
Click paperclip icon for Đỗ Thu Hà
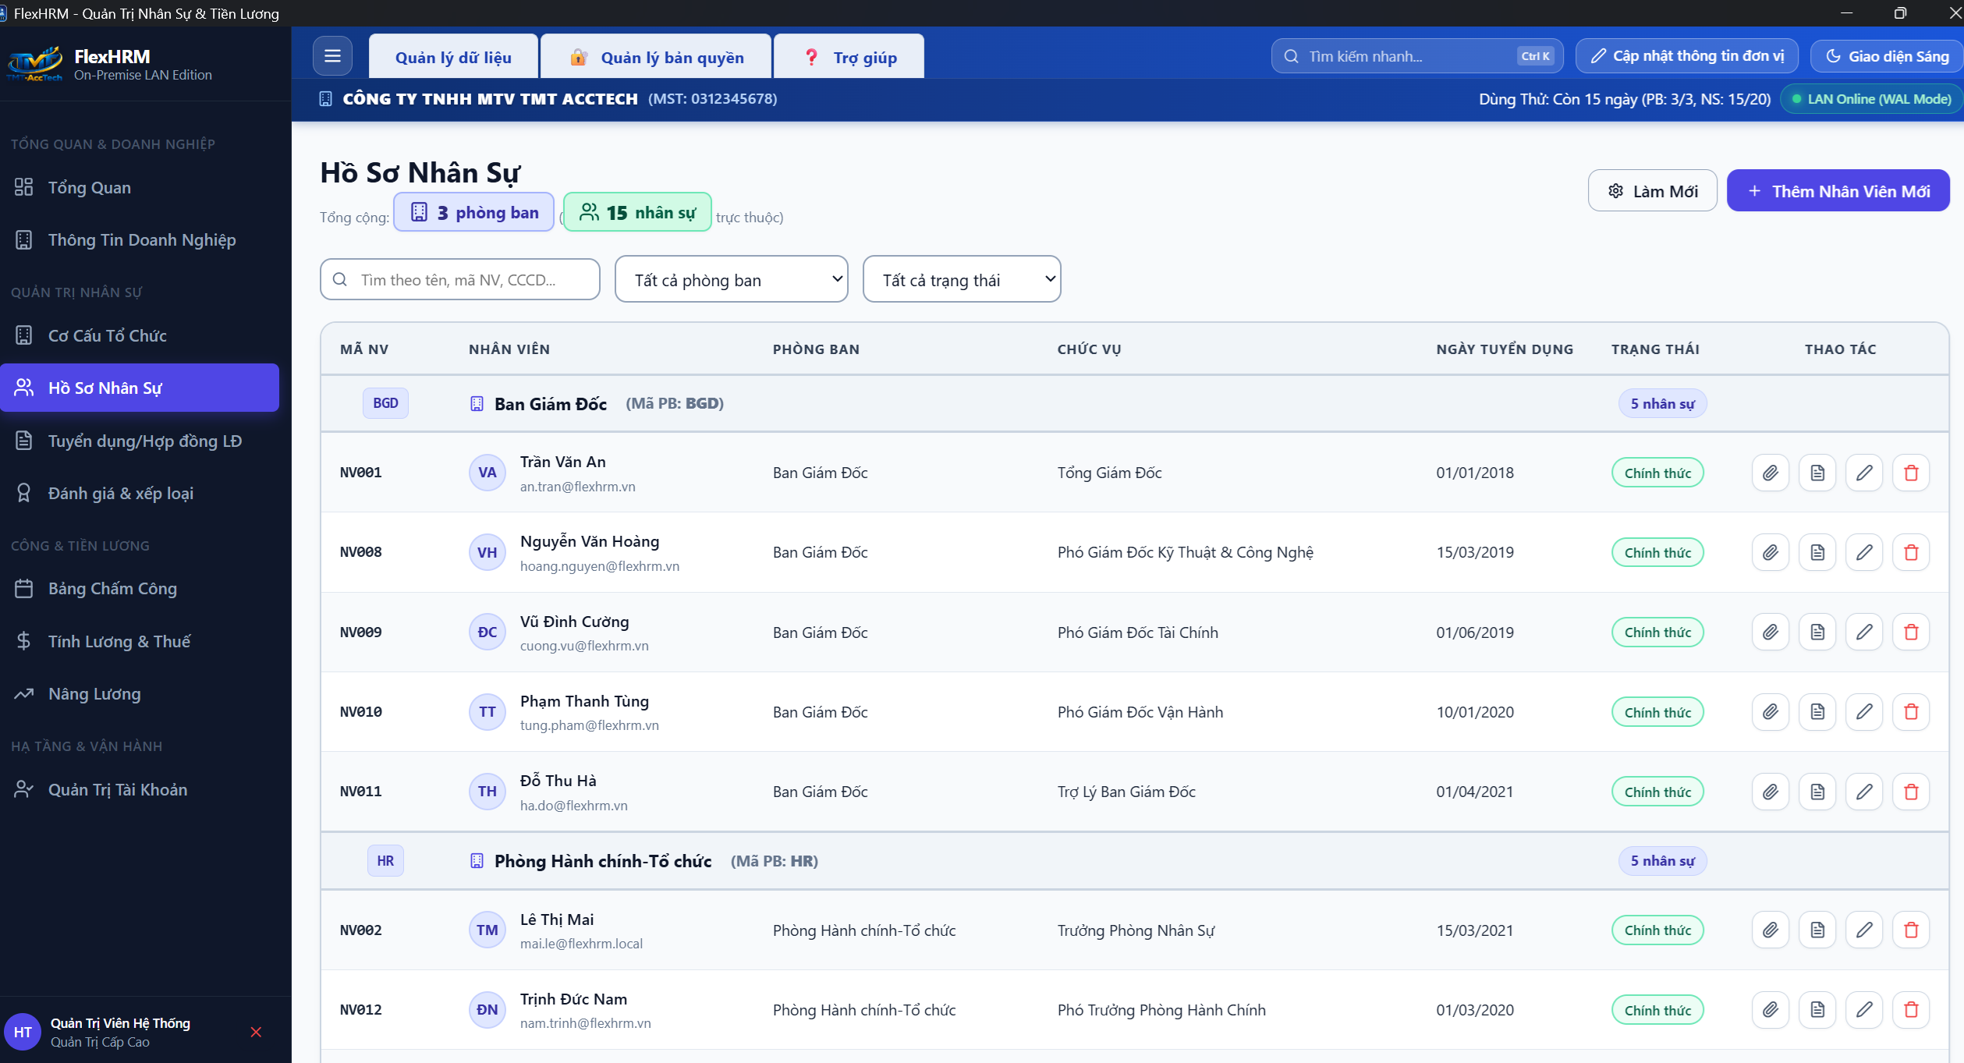tap(1771, 792)
